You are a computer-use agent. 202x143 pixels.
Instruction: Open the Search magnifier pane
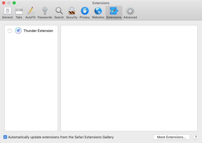pyautogui.click(x=59, y=13)
